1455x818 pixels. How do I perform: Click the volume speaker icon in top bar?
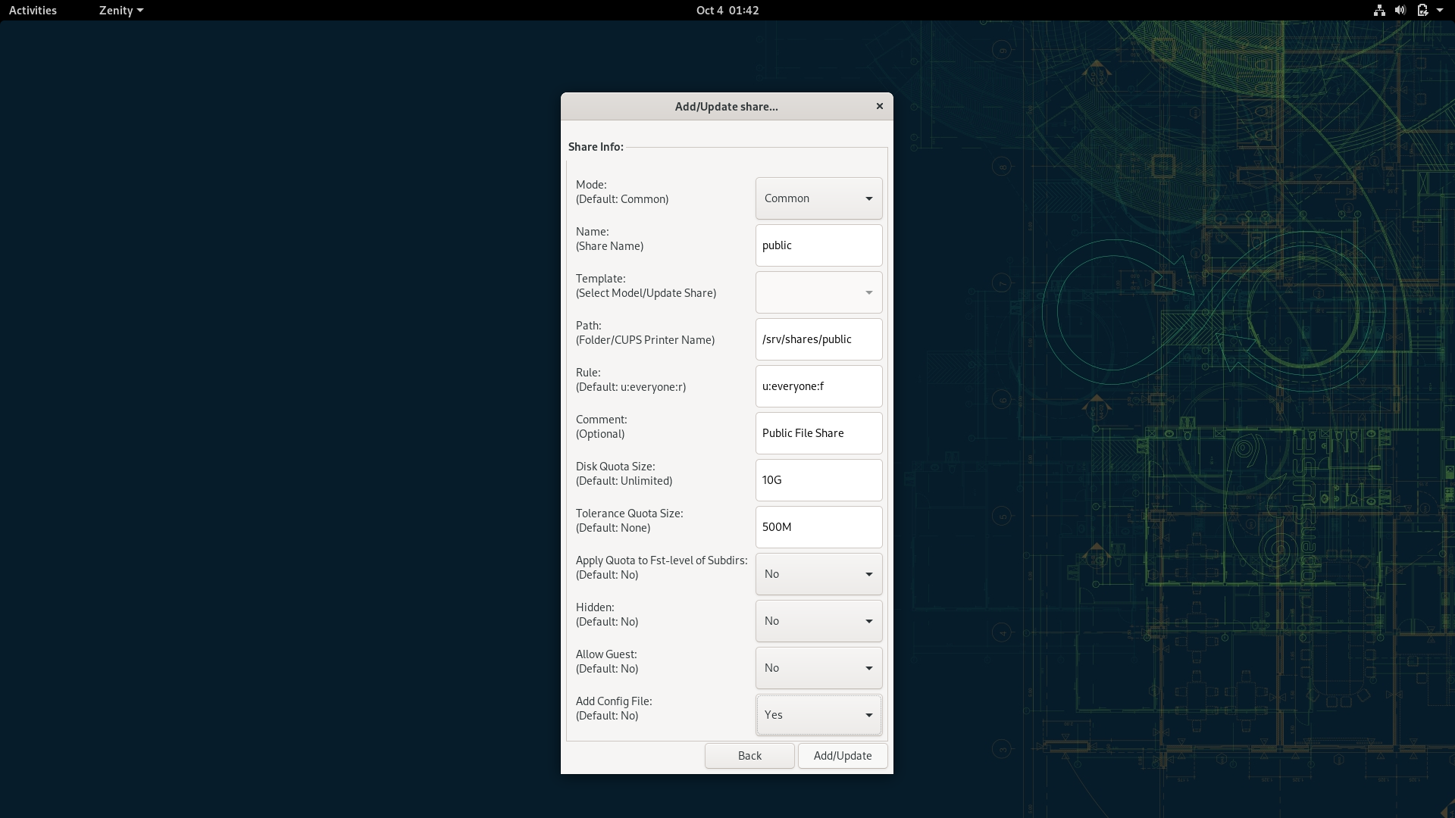pos(1400,11)
